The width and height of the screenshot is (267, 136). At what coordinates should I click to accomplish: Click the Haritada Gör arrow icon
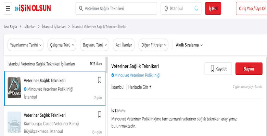pyautogui.click(x=150, y=87)
